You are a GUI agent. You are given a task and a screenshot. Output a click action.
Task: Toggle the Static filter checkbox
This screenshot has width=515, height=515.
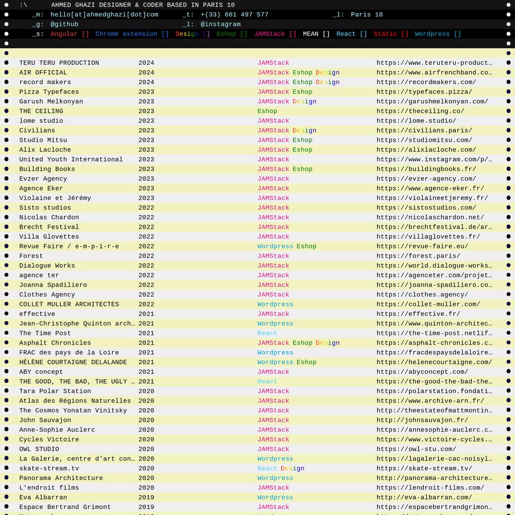click(391, 34)
